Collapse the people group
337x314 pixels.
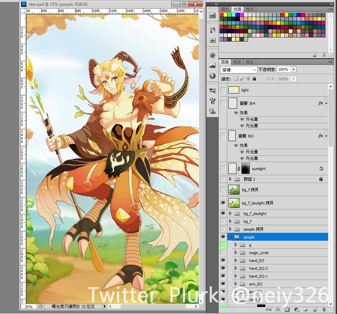tap(230, 237)
